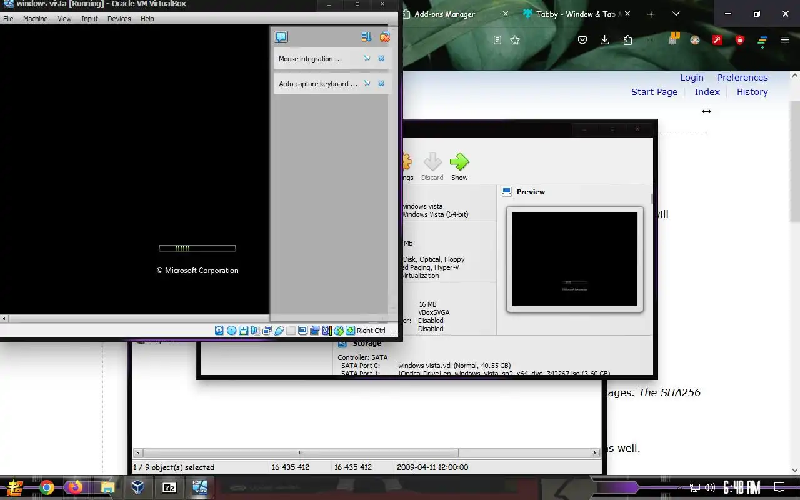Viewport: 800px width, 500px height.
Task: Open the Input menu
Action: click(89, 19)
